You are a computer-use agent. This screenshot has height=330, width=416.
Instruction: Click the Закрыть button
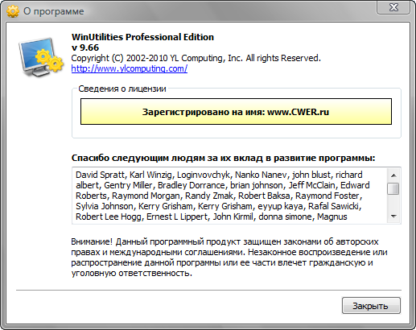click(x=371, y=306)
